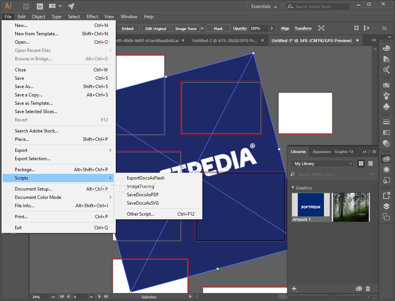Click the Isolate Selected Object icon
The image size is (395, 301).
[321, 28]
